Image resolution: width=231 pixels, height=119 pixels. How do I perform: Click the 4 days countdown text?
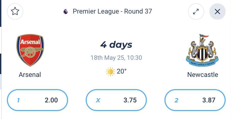[x=116, y=45]
